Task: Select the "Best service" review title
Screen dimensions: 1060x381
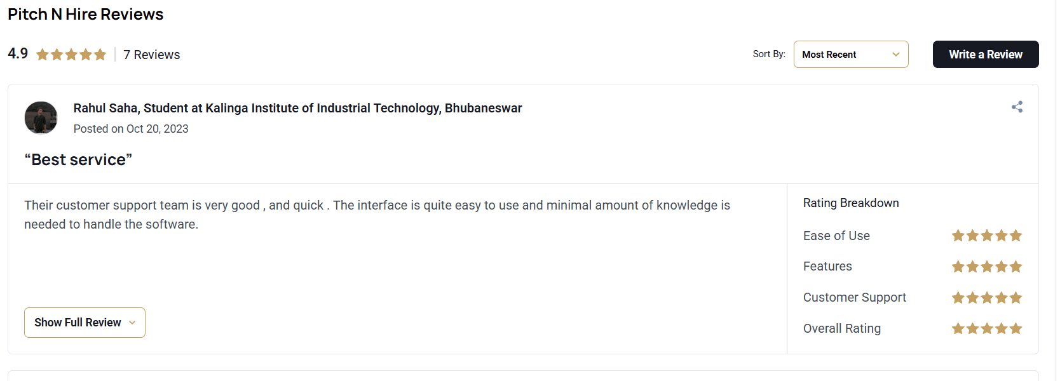Action: [x=78, y=159]
